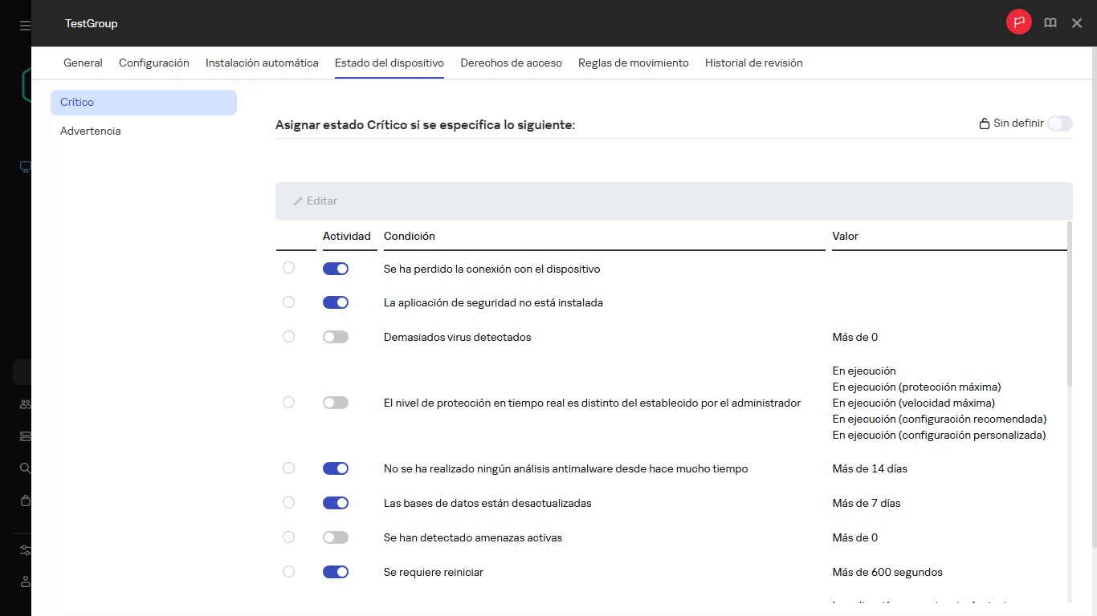Switch to the 'Derechos de acceso' tab
The height and width of the screenshot is (616, 1097).
click(511, 63)
